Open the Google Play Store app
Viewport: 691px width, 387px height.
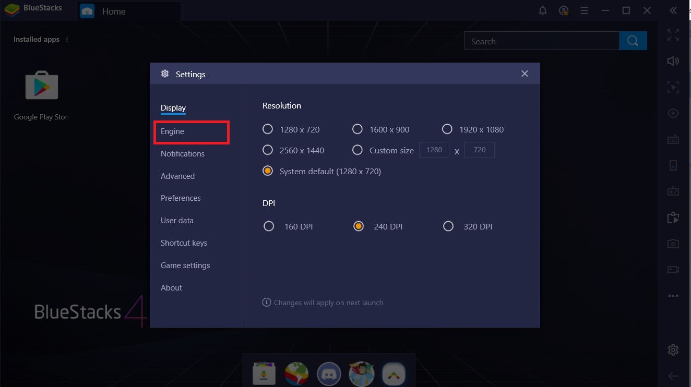[x=42, y=86]
